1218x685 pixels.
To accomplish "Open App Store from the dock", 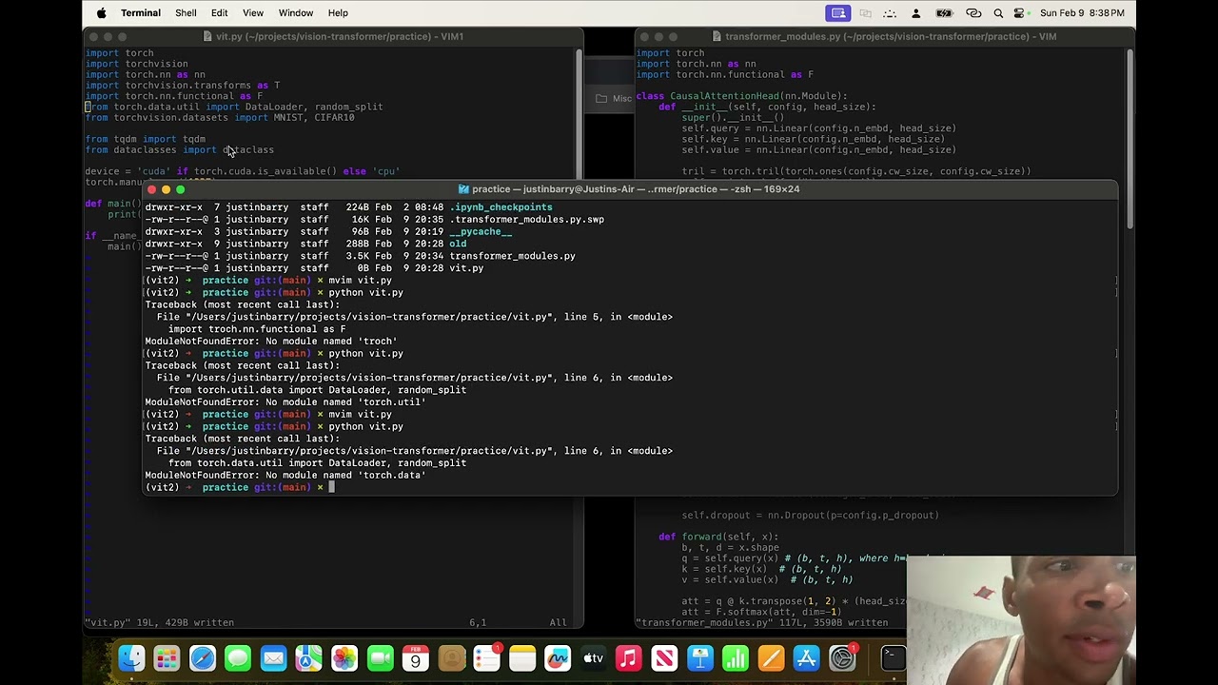I will pos(806,657).
